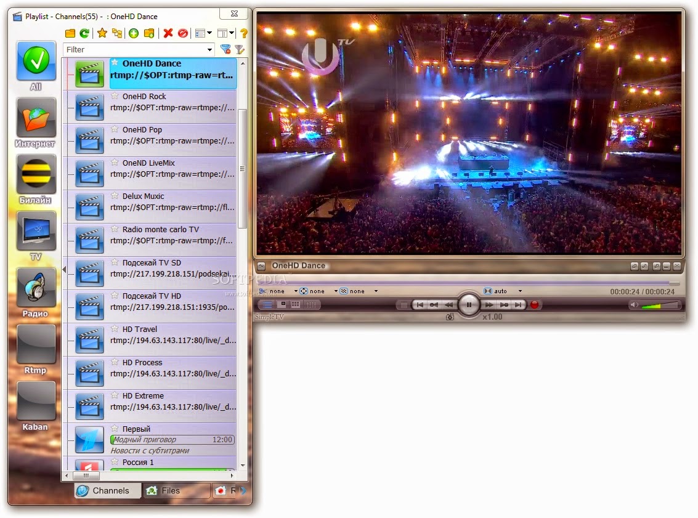Show the playlist with list view icon
This screenshot has width=698, height=518.
[267, 305]
